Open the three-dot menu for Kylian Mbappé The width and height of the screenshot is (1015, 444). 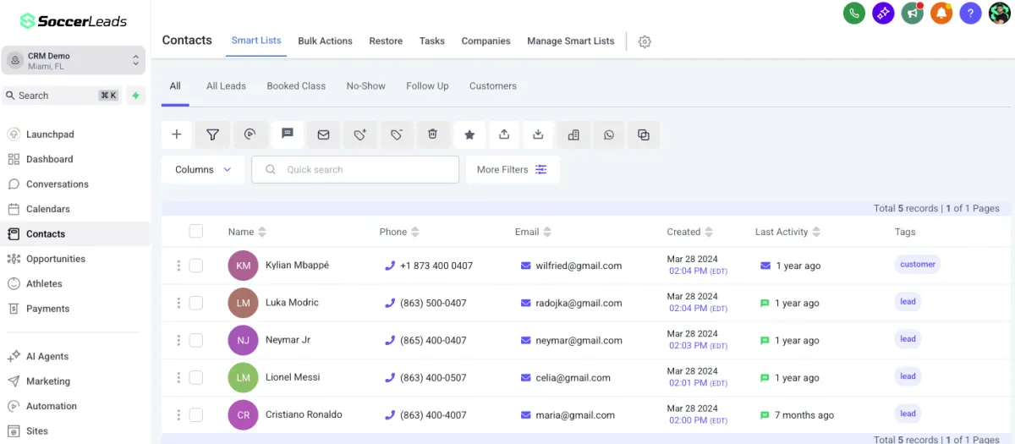[x=178, y=266]
